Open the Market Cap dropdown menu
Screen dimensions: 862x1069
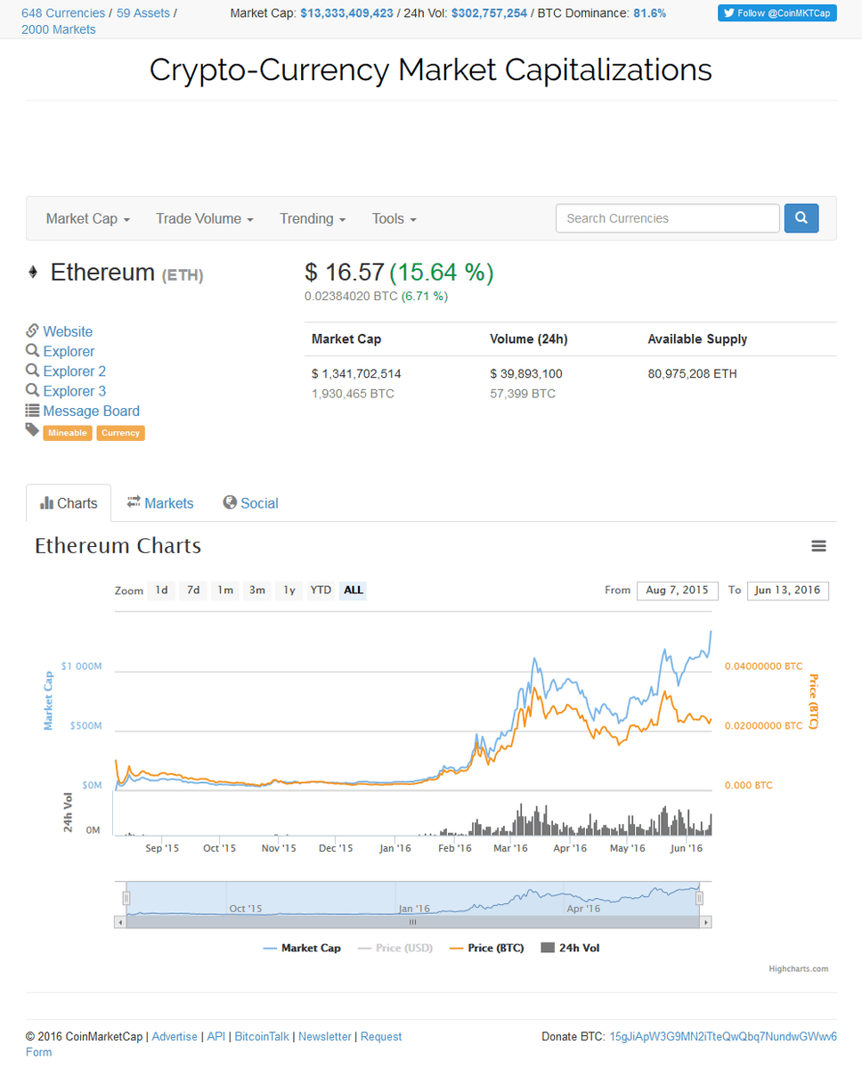click(88, 218)
